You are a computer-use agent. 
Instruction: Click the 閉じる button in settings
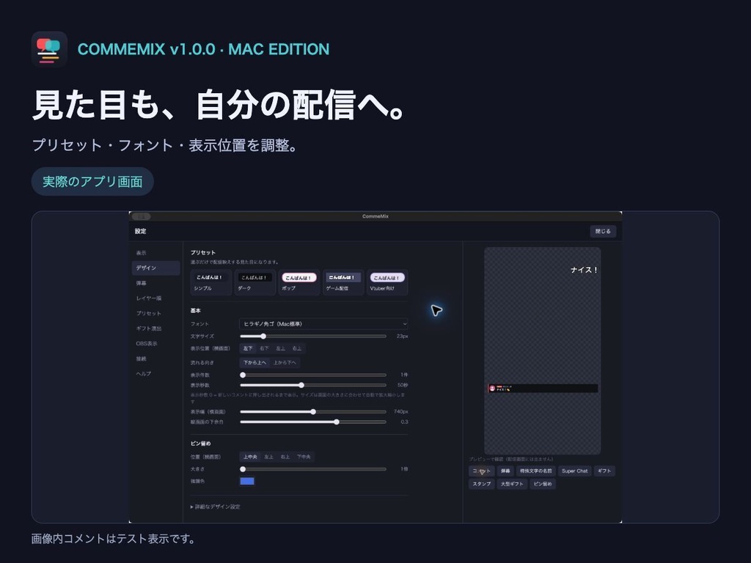coord(603,231)
